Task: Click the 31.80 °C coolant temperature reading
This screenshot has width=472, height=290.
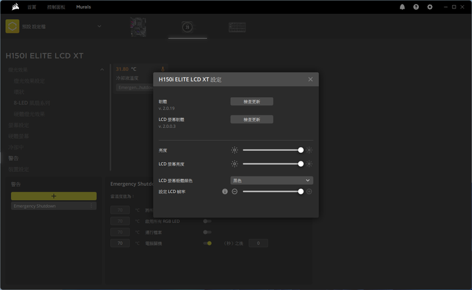Action: 126,69
